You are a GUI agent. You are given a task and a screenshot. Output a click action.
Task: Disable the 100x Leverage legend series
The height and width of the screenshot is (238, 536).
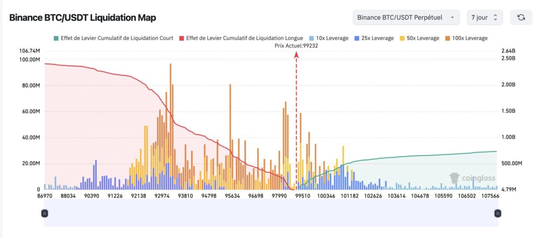click(x=466, y=38)
